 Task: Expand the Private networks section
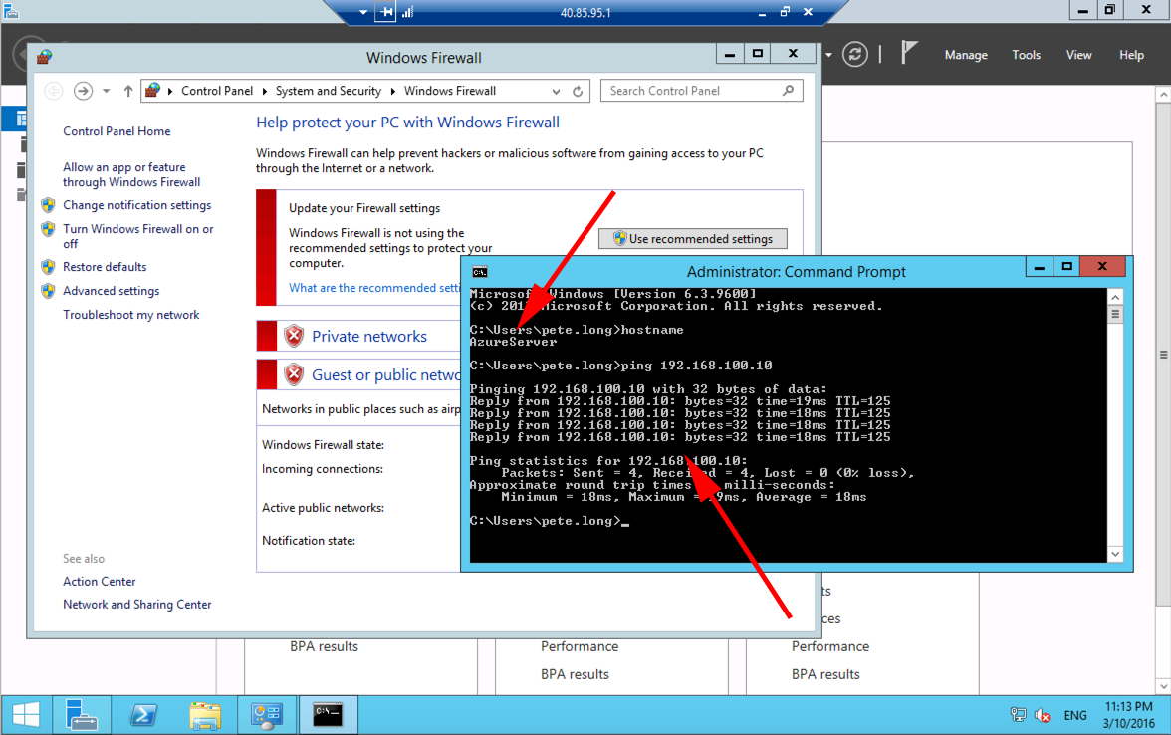(x=368, y=337)
